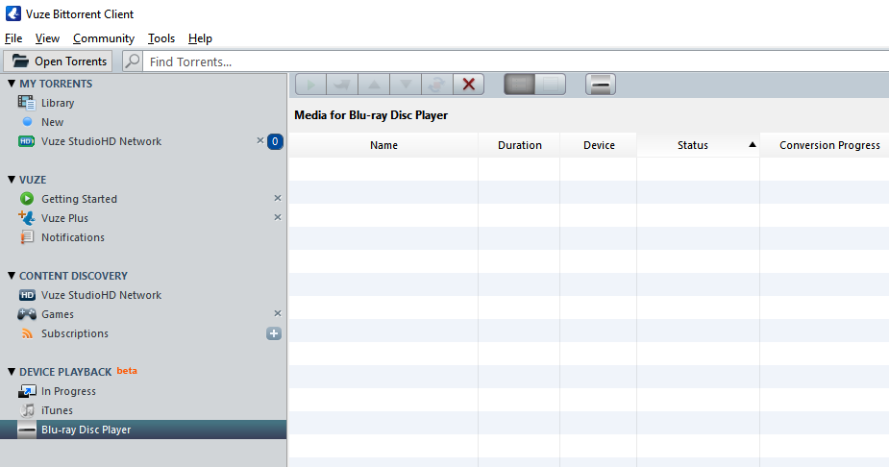Click the Open Torrents button
This screenshot has width=889, height=467.
coord(58,61)
